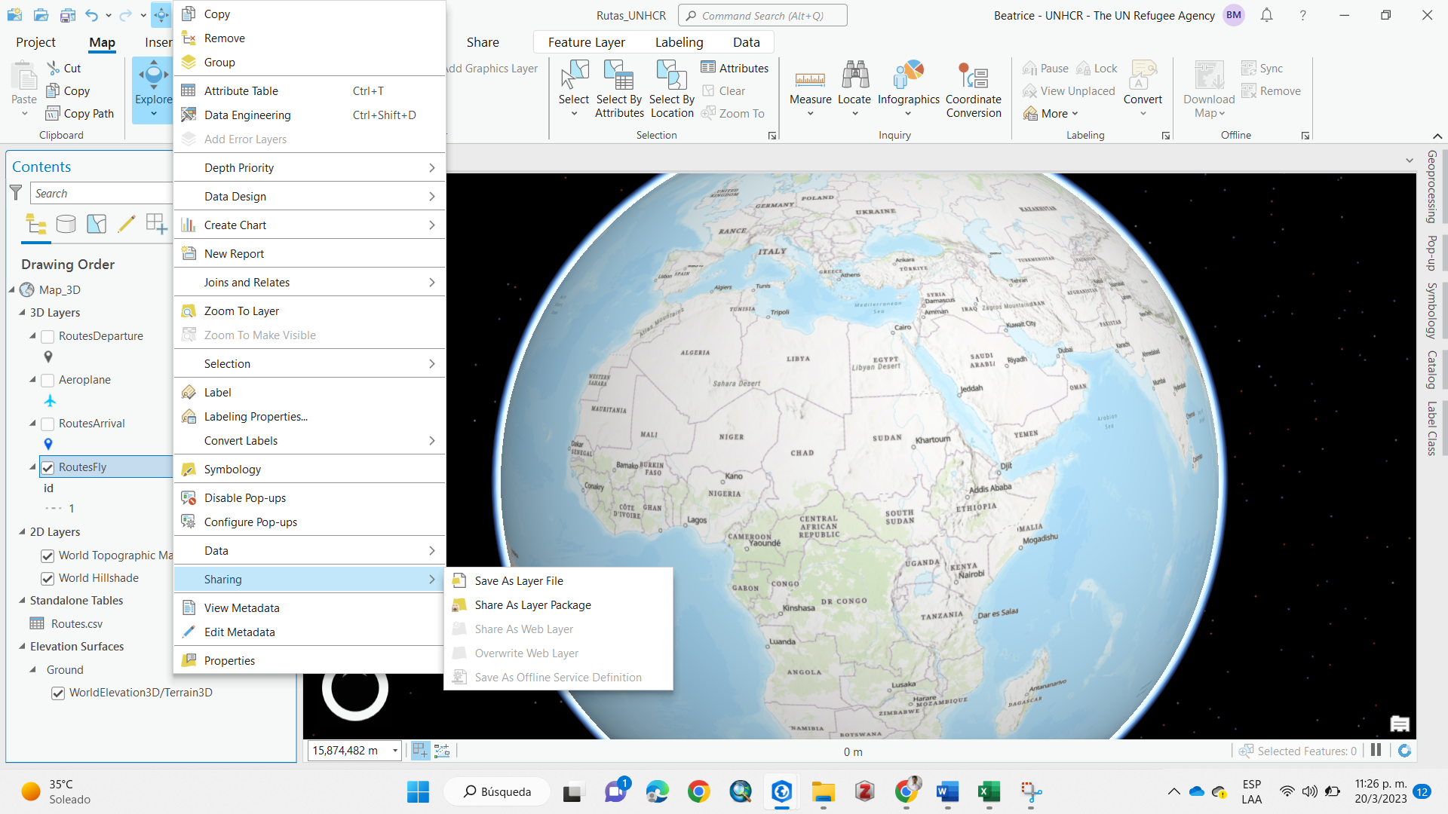Screen dimensions: 1448x814
Task: Click the Coordinate Conversion icon
Action: [974, 75]
